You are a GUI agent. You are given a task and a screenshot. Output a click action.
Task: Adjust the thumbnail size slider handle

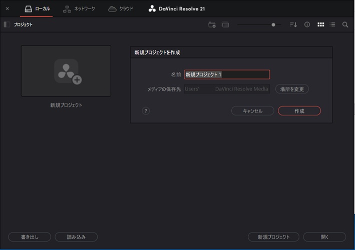click(273, 24)
